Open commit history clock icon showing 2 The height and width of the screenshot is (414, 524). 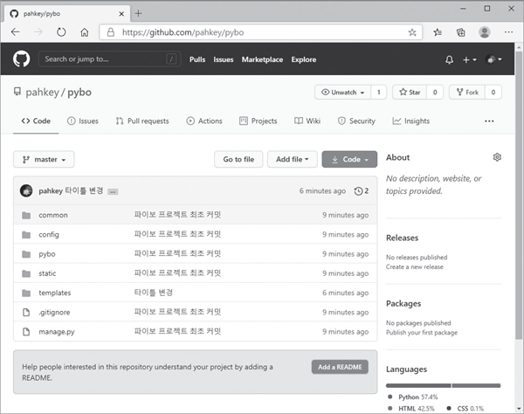point(362,190)
